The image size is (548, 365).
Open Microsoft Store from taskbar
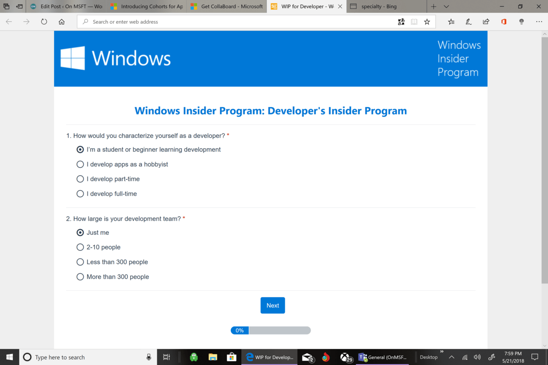tap(231, 357)
